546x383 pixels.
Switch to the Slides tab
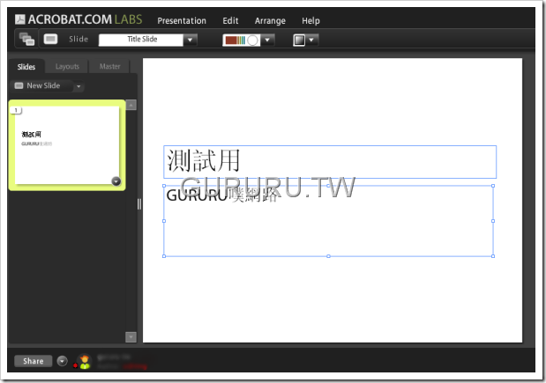(x=26, y=67)
